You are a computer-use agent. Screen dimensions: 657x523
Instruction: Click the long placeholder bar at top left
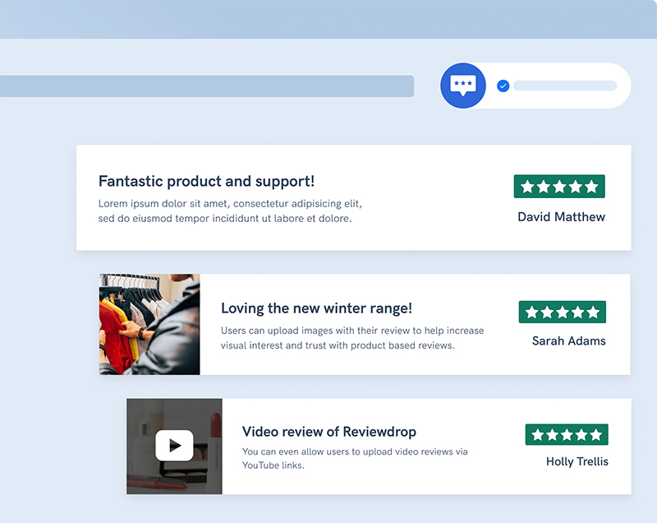pos(205,86)
